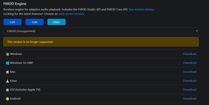This screenshot has width=209, height=105.
Task: Click the dropdown chevron arrow of version selector
Action: click(x=197, y=31)
